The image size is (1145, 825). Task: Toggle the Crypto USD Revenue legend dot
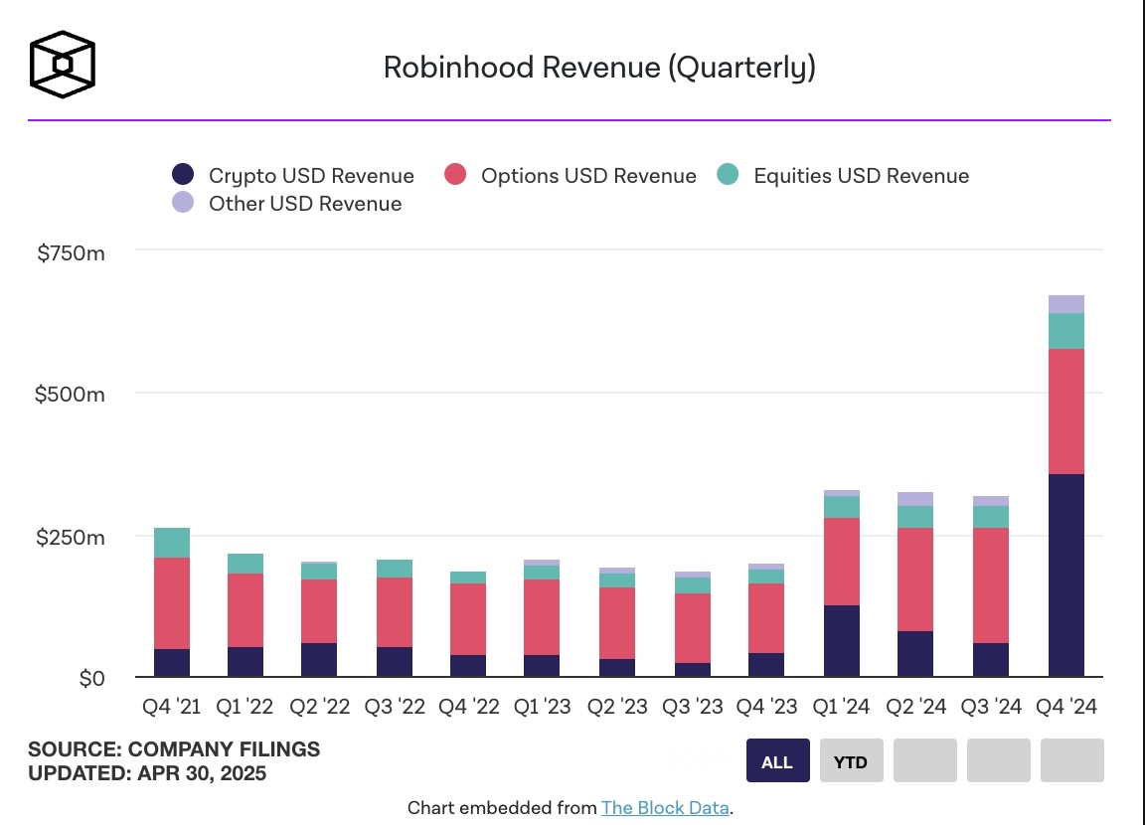click(x=183, y=175)
